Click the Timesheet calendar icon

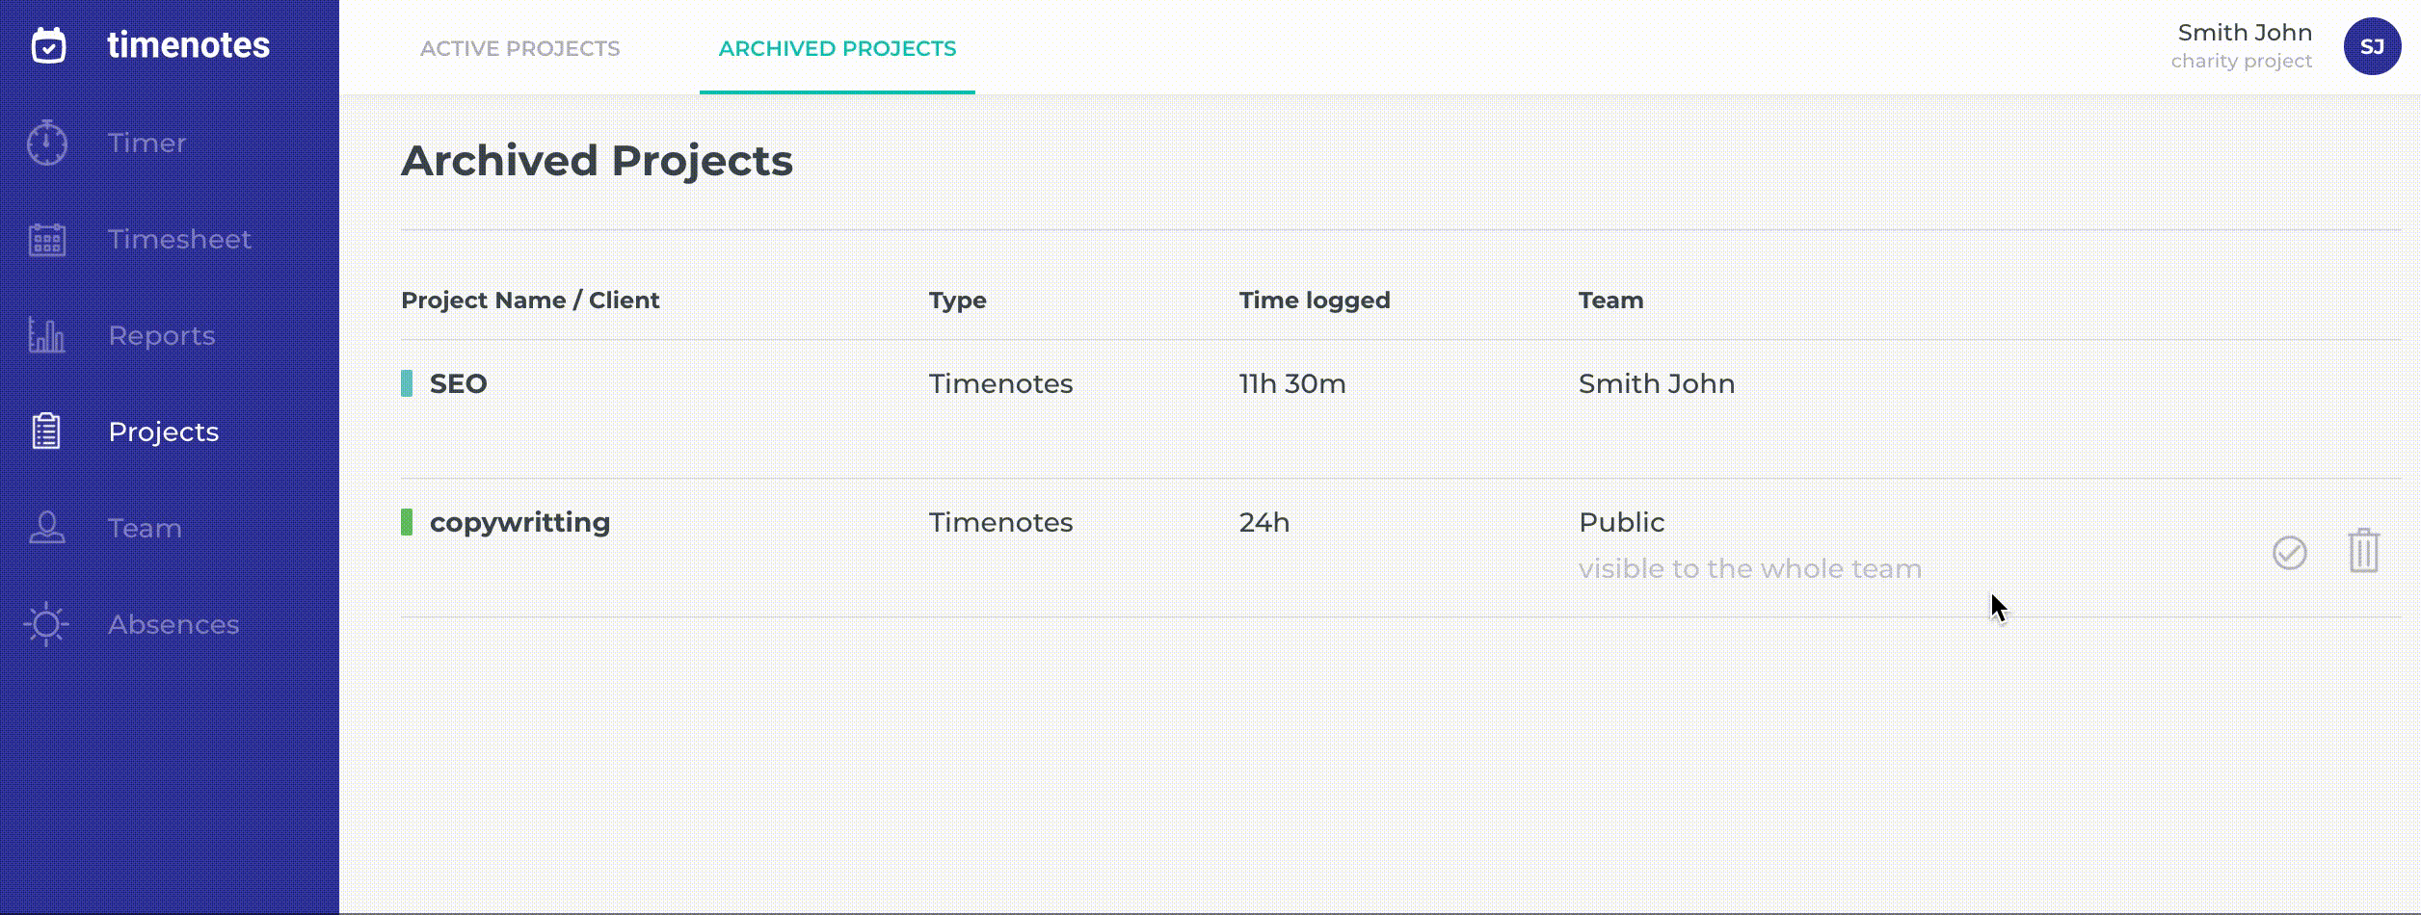[x=46, y=240]
